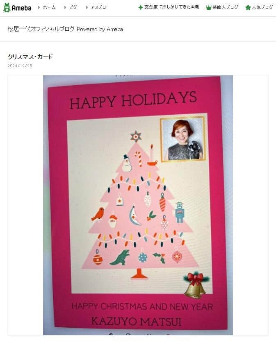Click the arrow icon before アメブロ

point(87,7)
